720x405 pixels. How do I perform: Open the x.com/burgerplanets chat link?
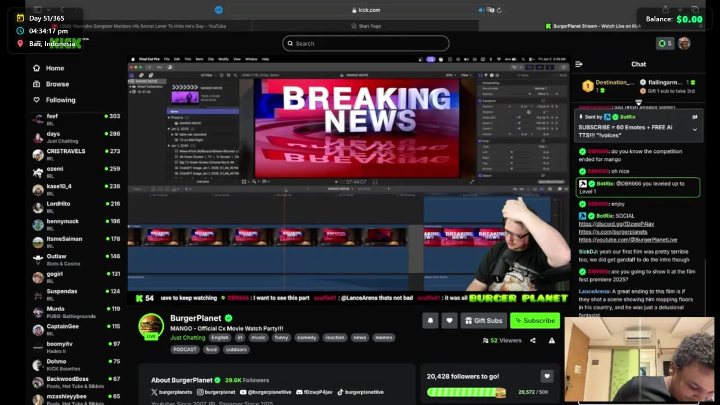click(x=613, y=232)
